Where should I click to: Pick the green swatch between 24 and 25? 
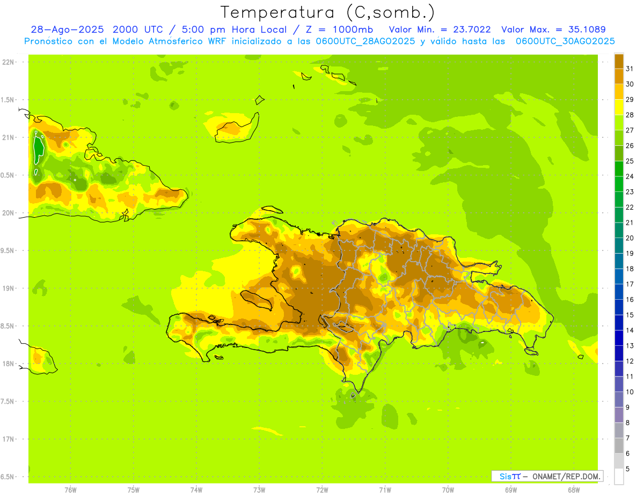click(x=619, y=169)
